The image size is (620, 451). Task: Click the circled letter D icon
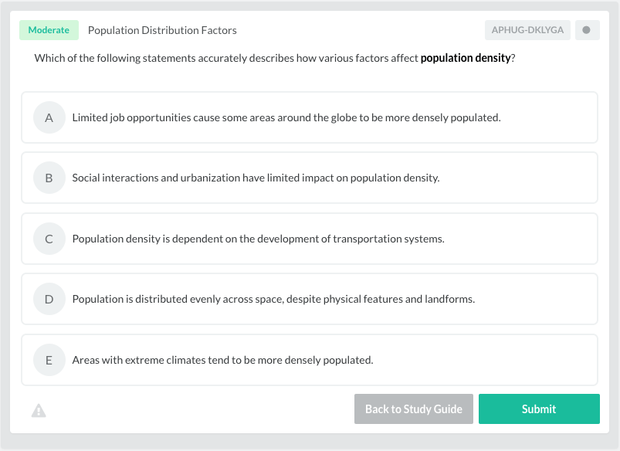(x=49, y=299)
